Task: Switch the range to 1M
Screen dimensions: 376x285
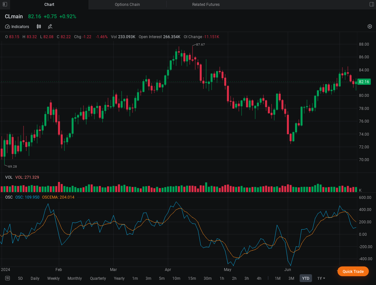Action: (x=277, y=278)
